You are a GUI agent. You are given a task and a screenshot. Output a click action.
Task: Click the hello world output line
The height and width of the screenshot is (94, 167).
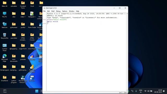pos(52,21)
